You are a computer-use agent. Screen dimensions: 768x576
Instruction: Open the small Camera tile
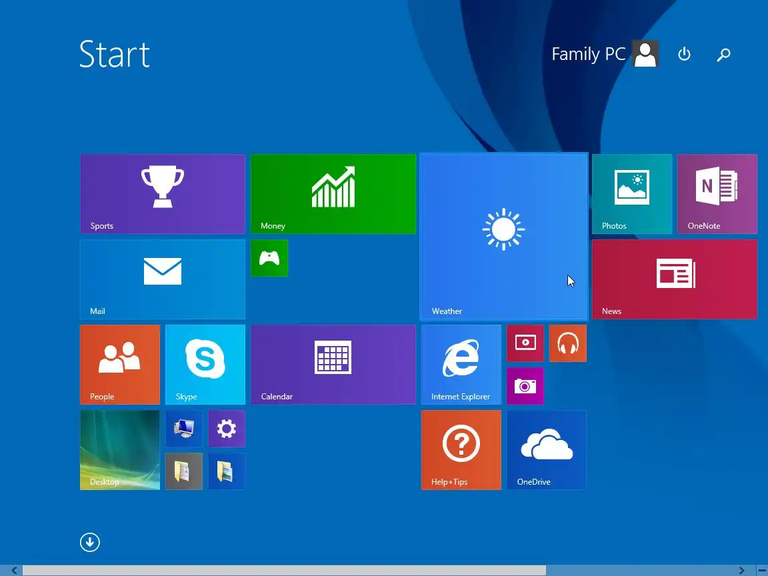525,386
